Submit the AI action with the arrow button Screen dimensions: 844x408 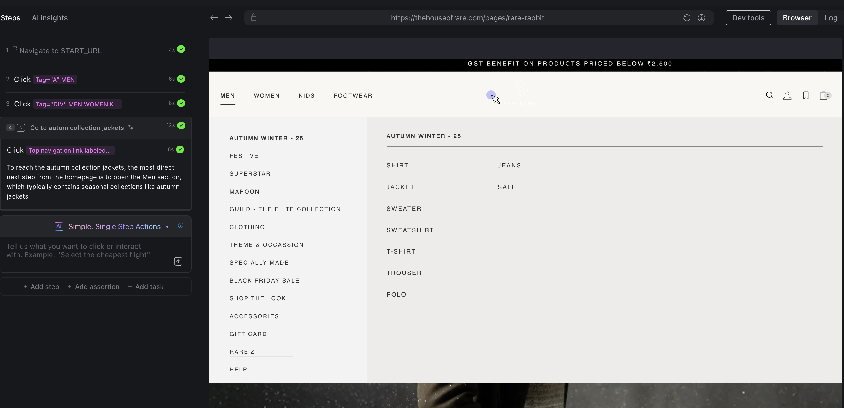tap(178, 261)
